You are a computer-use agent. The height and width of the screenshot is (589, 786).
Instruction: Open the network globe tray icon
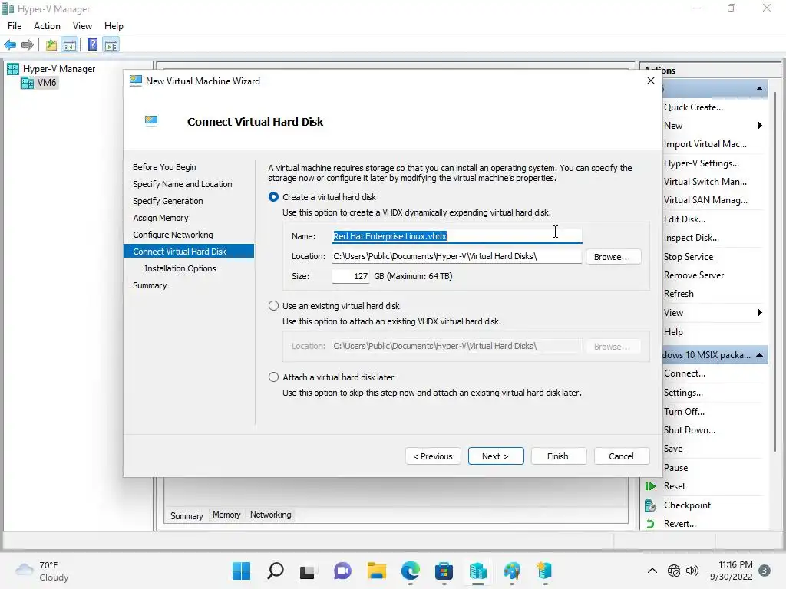674,571
